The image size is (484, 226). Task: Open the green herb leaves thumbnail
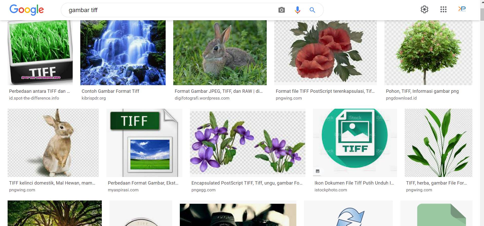coord(438,143)
